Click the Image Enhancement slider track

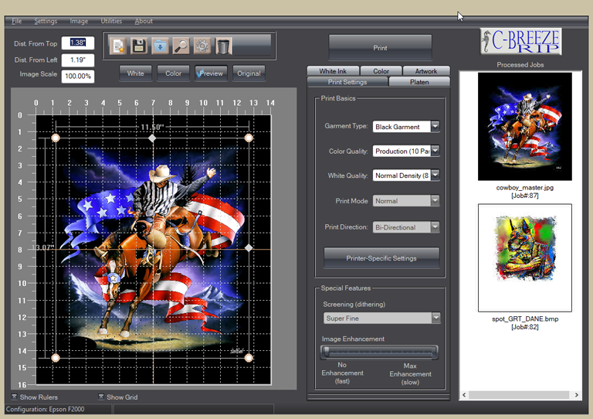pos(380,353)
